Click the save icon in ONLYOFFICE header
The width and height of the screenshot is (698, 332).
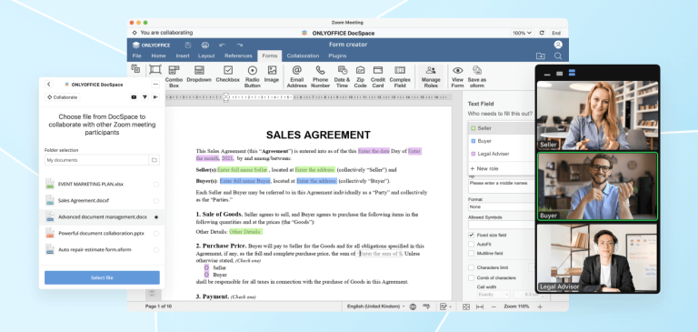tap(188, 45)
